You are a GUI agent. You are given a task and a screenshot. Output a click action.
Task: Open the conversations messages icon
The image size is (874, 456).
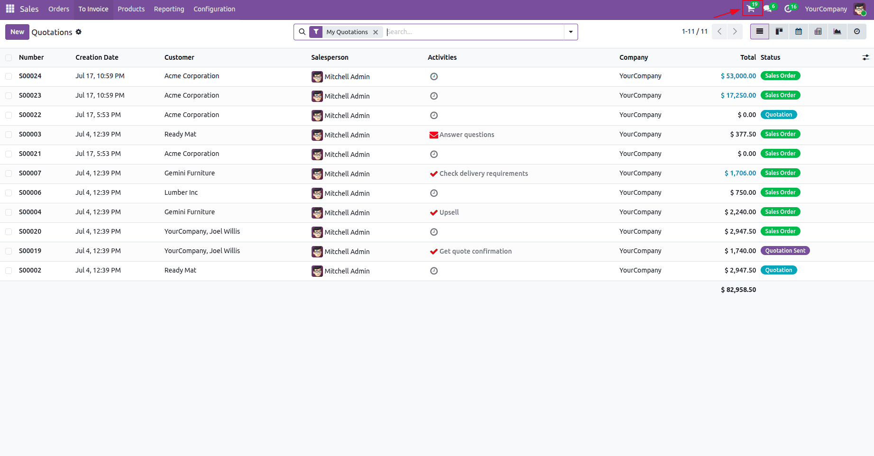[x=769, y=9]
